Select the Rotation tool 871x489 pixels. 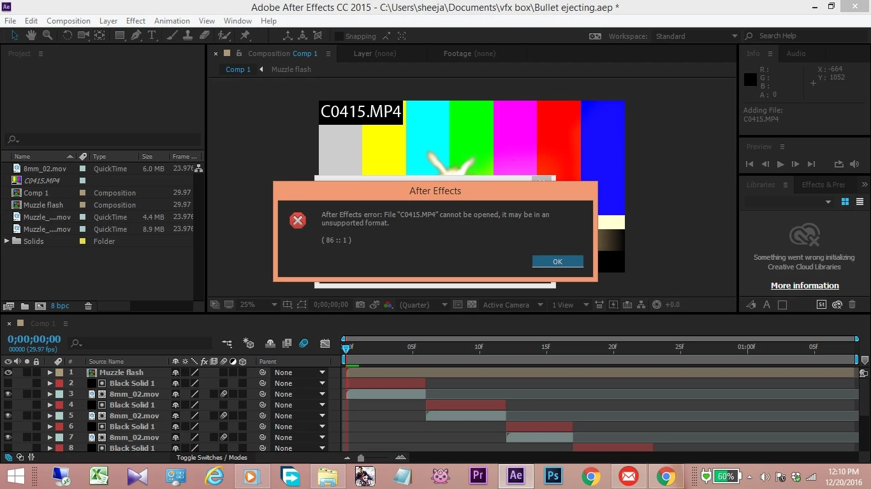68,36
